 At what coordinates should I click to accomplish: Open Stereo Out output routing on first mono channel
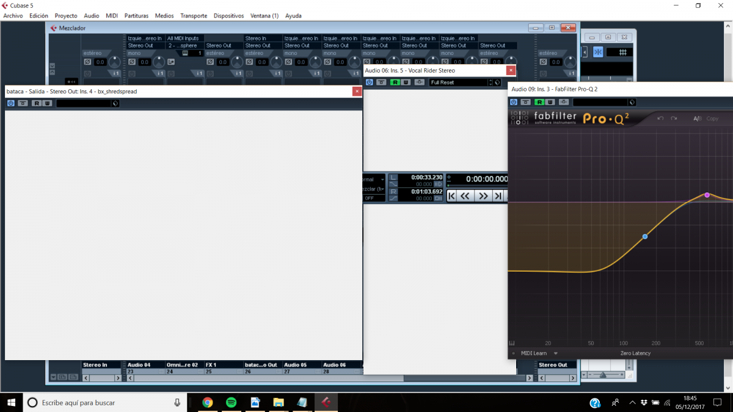pyautogui.click(x=145, y=45)
